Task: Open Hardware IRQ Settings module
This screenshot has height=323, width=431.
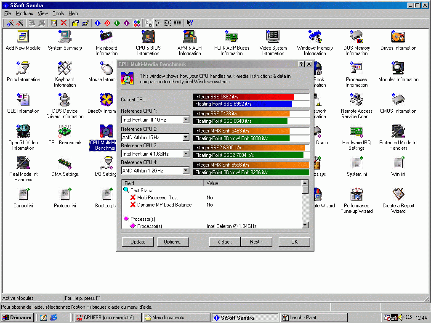Action: pos(357,138)
